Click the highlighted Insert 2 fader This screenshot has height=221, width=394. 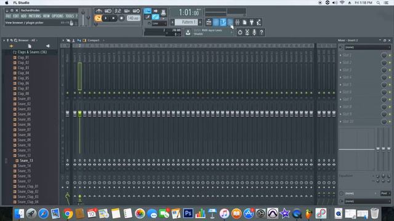[x=79, y=114]
